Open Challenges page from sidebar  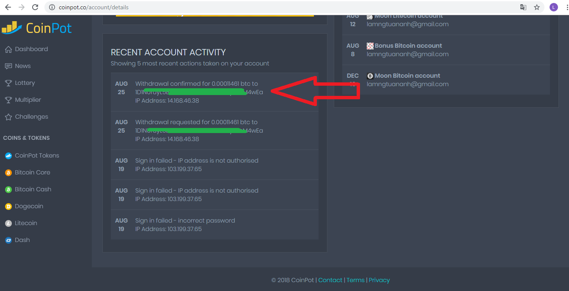point(32,117)
